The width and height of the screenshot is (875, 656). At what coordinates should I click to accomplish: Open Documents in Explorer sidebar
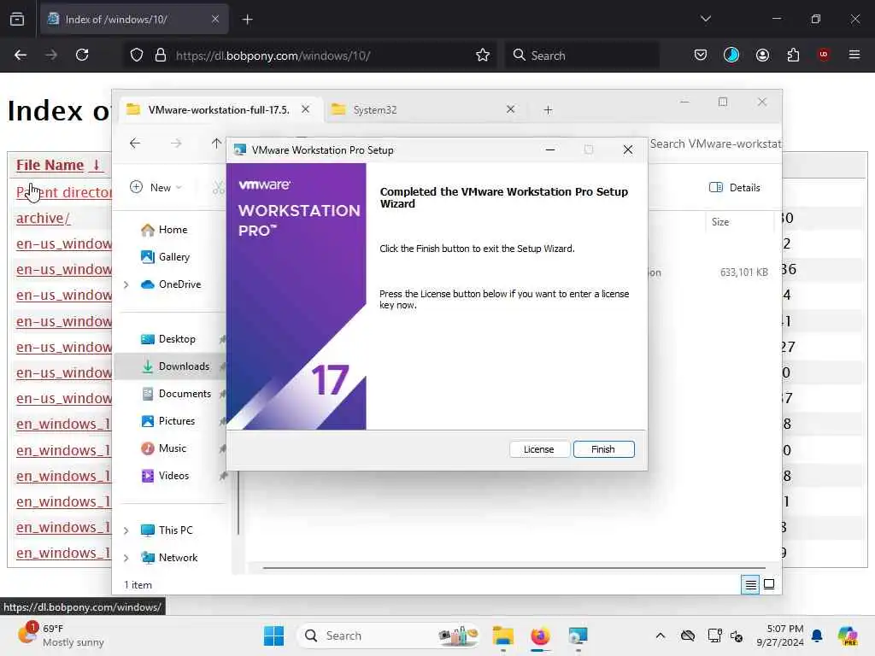pos(183,394)
